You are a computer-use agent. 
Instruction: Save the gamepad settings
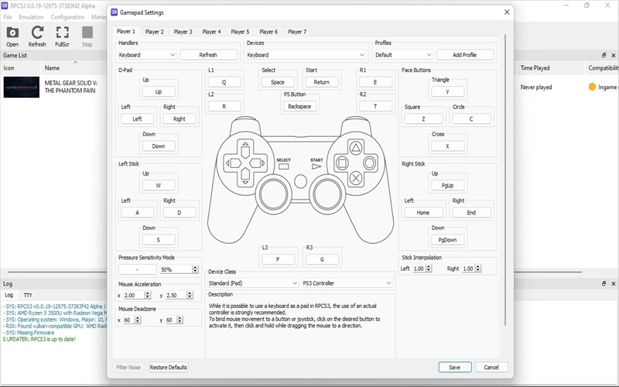pyautogui.click(x=455, y=367)
